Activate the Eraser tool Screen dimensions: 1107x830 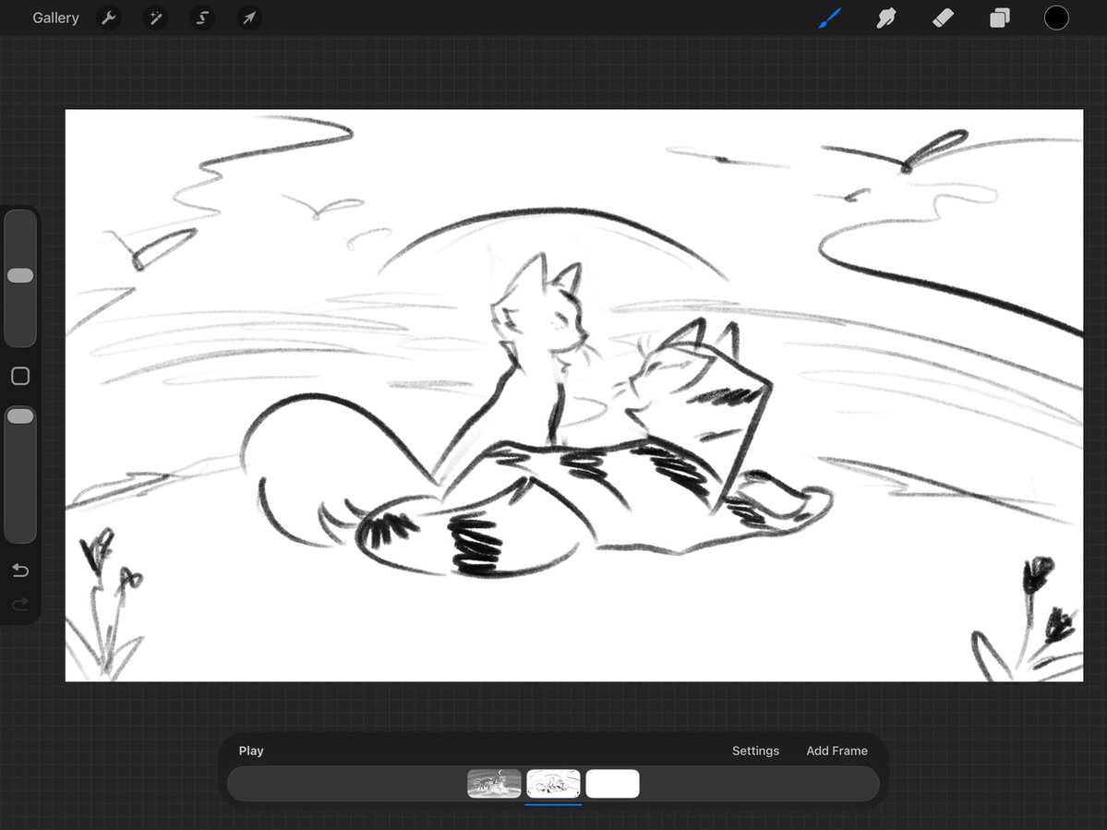[943, 18]
